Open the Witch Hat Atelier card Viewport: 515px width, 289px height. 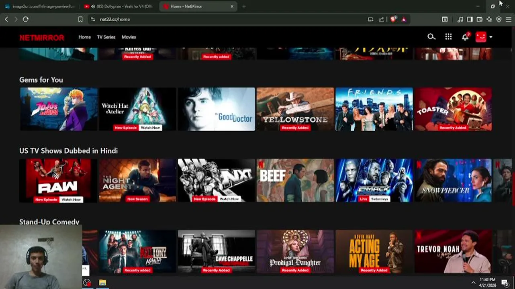point(137,109)
